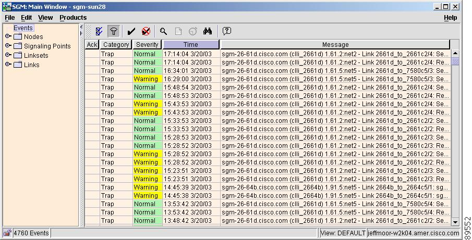This screenshot has height=240, width=472.
Task: Sort by the Message column header
Action: [335, 44]
